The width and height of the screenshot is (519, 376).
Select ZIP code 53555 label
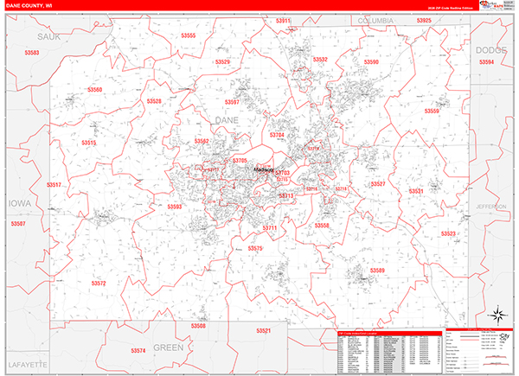tap(189, 35)
